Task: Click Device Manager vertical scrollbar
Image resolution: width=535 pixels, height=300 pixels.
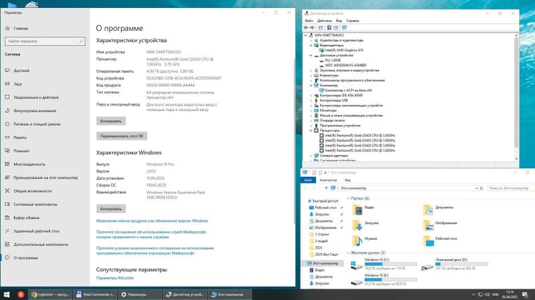Action: pyautogui.click(x=516, y=97)
